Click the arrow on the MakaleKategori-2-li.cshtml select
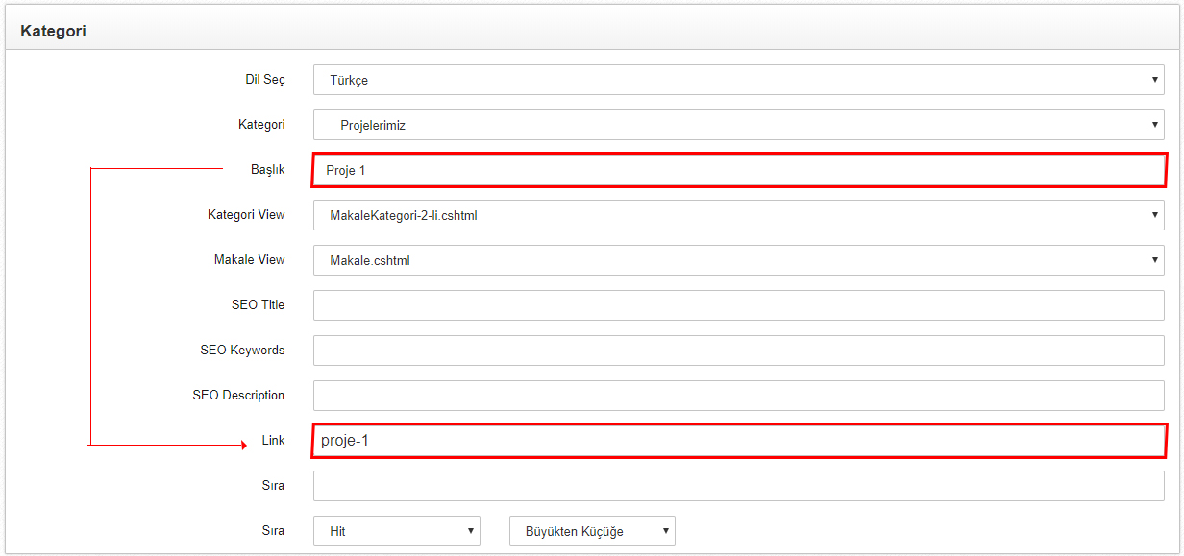This screenshot has width=1184, height=556. pyautogui.click(x=1155, y=215)
